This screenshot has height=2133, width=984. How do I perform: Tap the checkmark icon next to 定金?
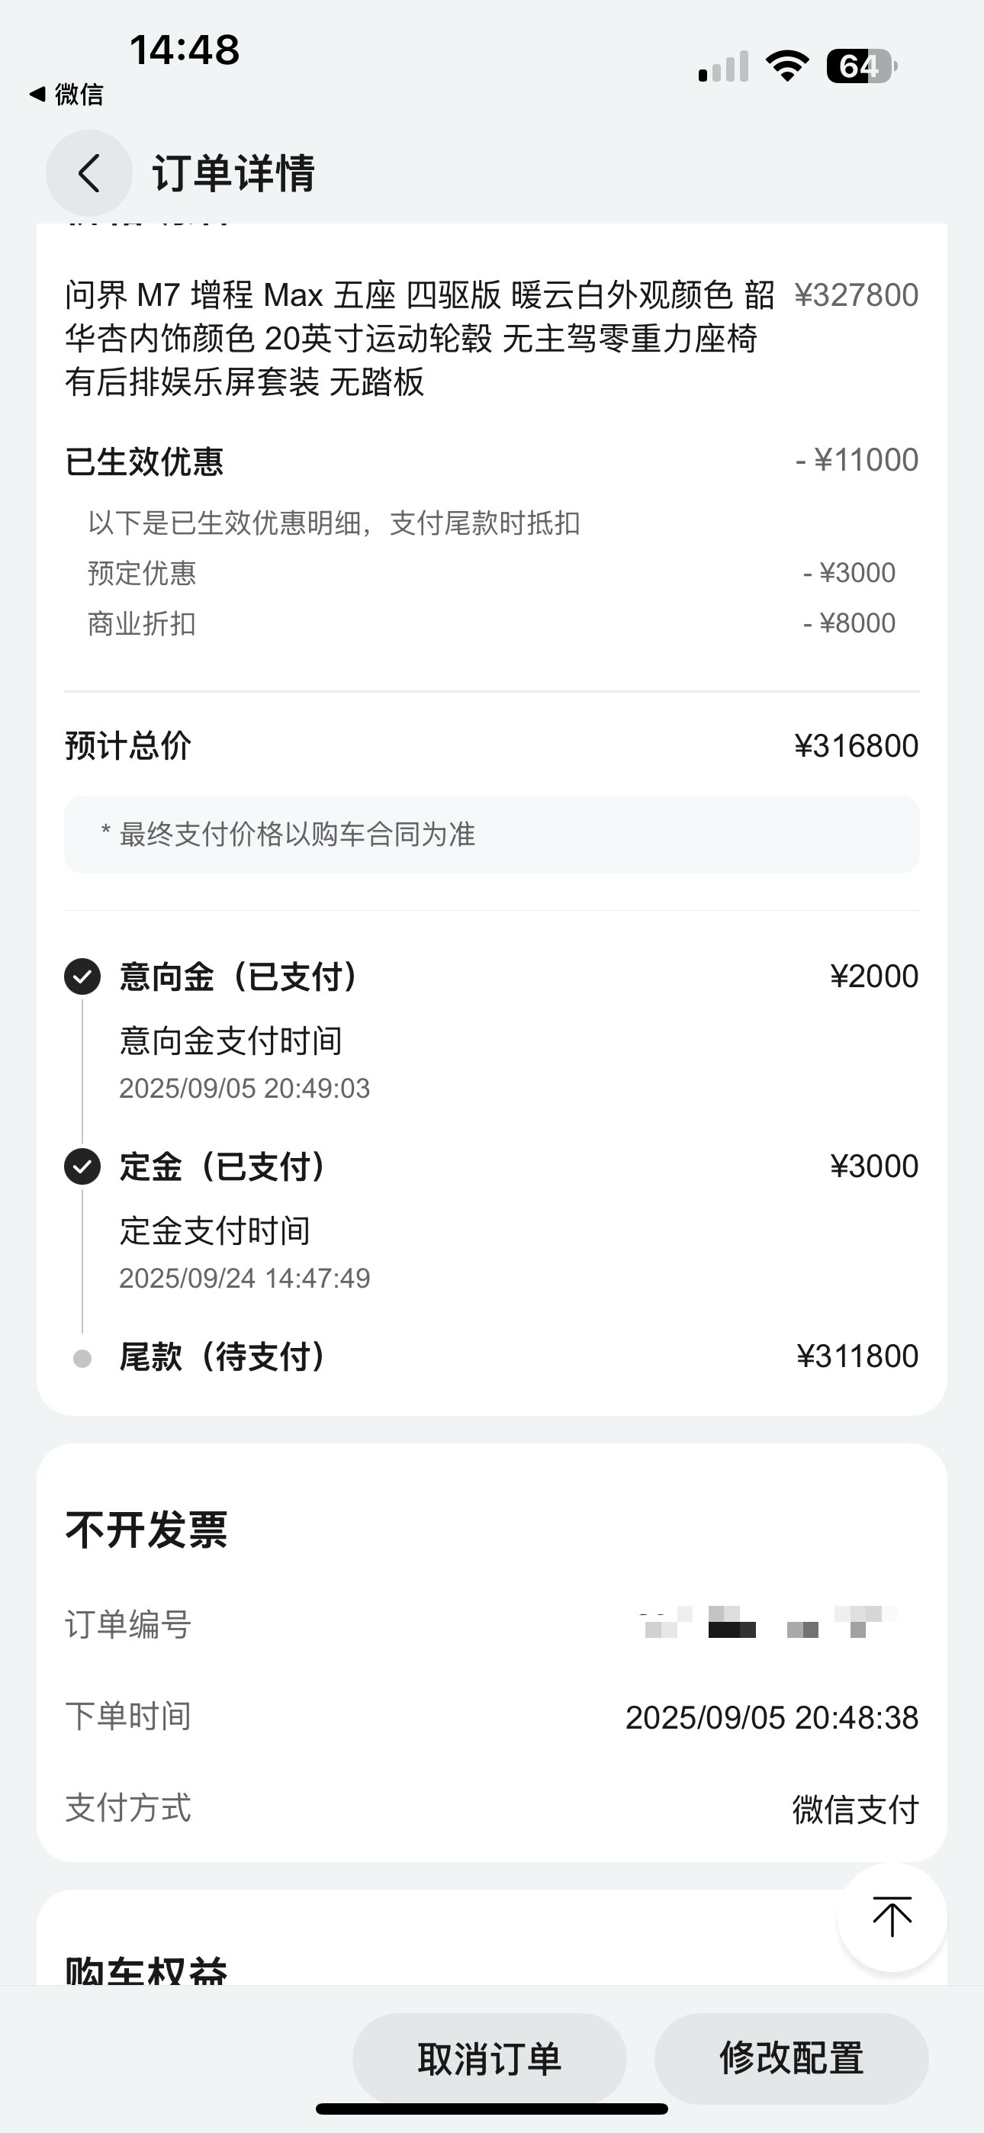click(82, 1166)
